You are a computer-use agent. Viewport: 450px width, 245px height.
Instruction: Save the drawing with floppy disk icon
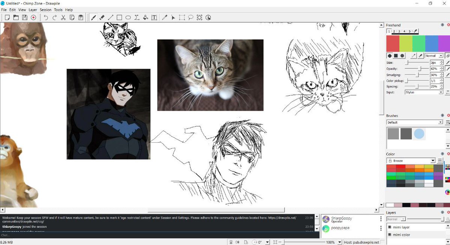coord(25,17)
